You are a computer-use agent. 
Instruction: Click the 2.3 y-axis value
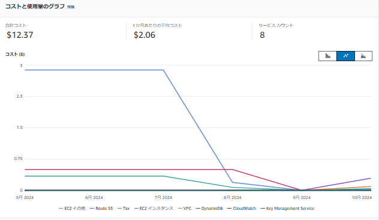coord(19,97)
